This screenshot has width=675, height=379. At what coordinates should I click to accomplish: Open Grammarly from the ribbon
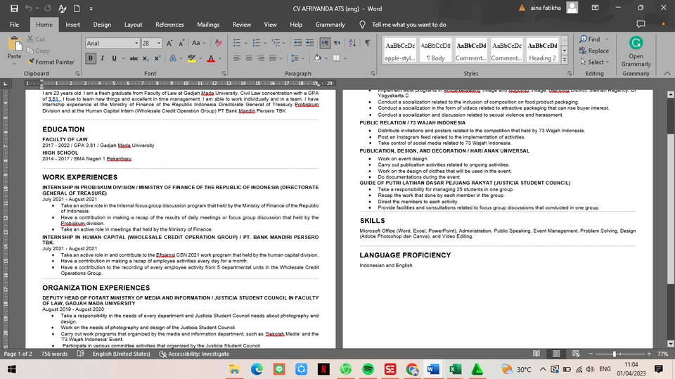636,52
